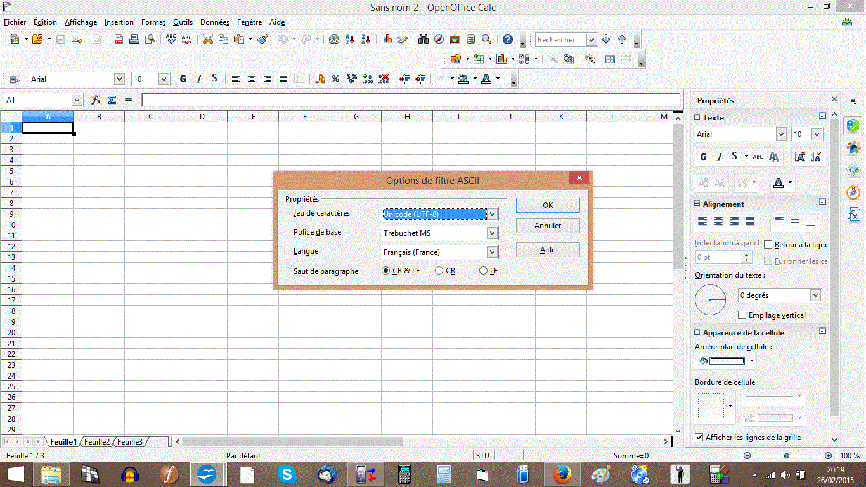The height and width of the screenshot is (487, 866).
Task: Click OK in the ASCII filter dialog
Action: (x=548, y=205)
